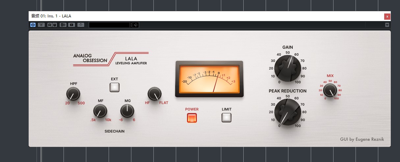Screen dimensions: 400x162
Task: Enable Write automation W button
Action: coord(54,25)
